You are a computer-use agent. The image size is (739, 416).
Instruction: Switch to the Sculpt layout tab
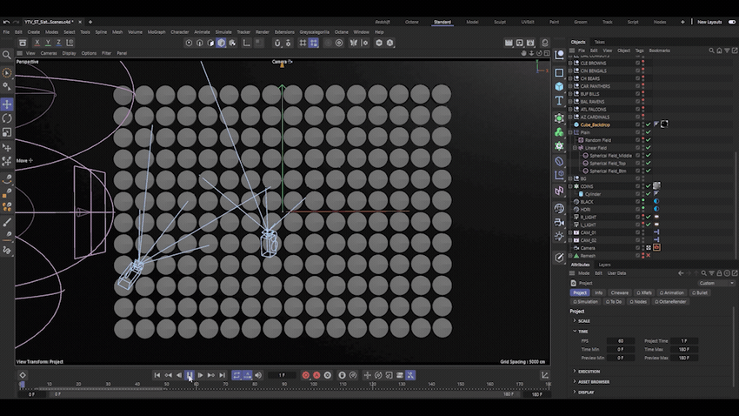point(500,22)
